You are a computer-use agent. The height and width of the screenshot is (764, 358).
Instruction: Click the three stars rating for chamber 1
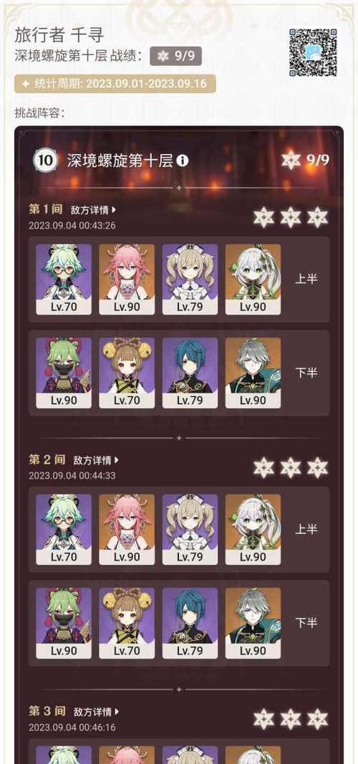pyautogui.click(x=291, y=217)
